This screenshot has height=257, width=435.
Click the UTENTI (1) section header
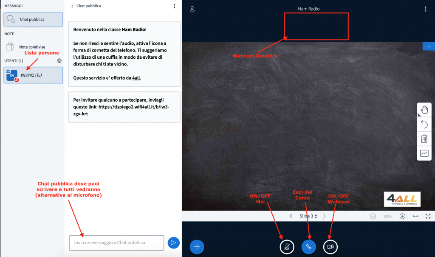pyautogui.click(x=14, y=61)
